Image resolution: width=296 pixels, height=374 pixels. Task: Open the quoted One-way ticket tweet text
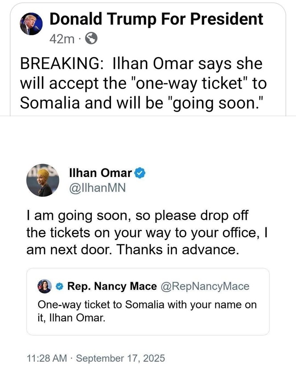pos(147,311)
